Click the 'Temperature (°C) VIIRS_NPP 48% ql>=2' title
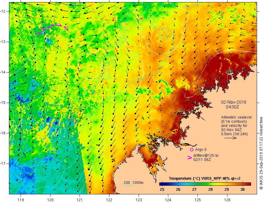This screenshot has width=263, height=203. coord(204,179)
